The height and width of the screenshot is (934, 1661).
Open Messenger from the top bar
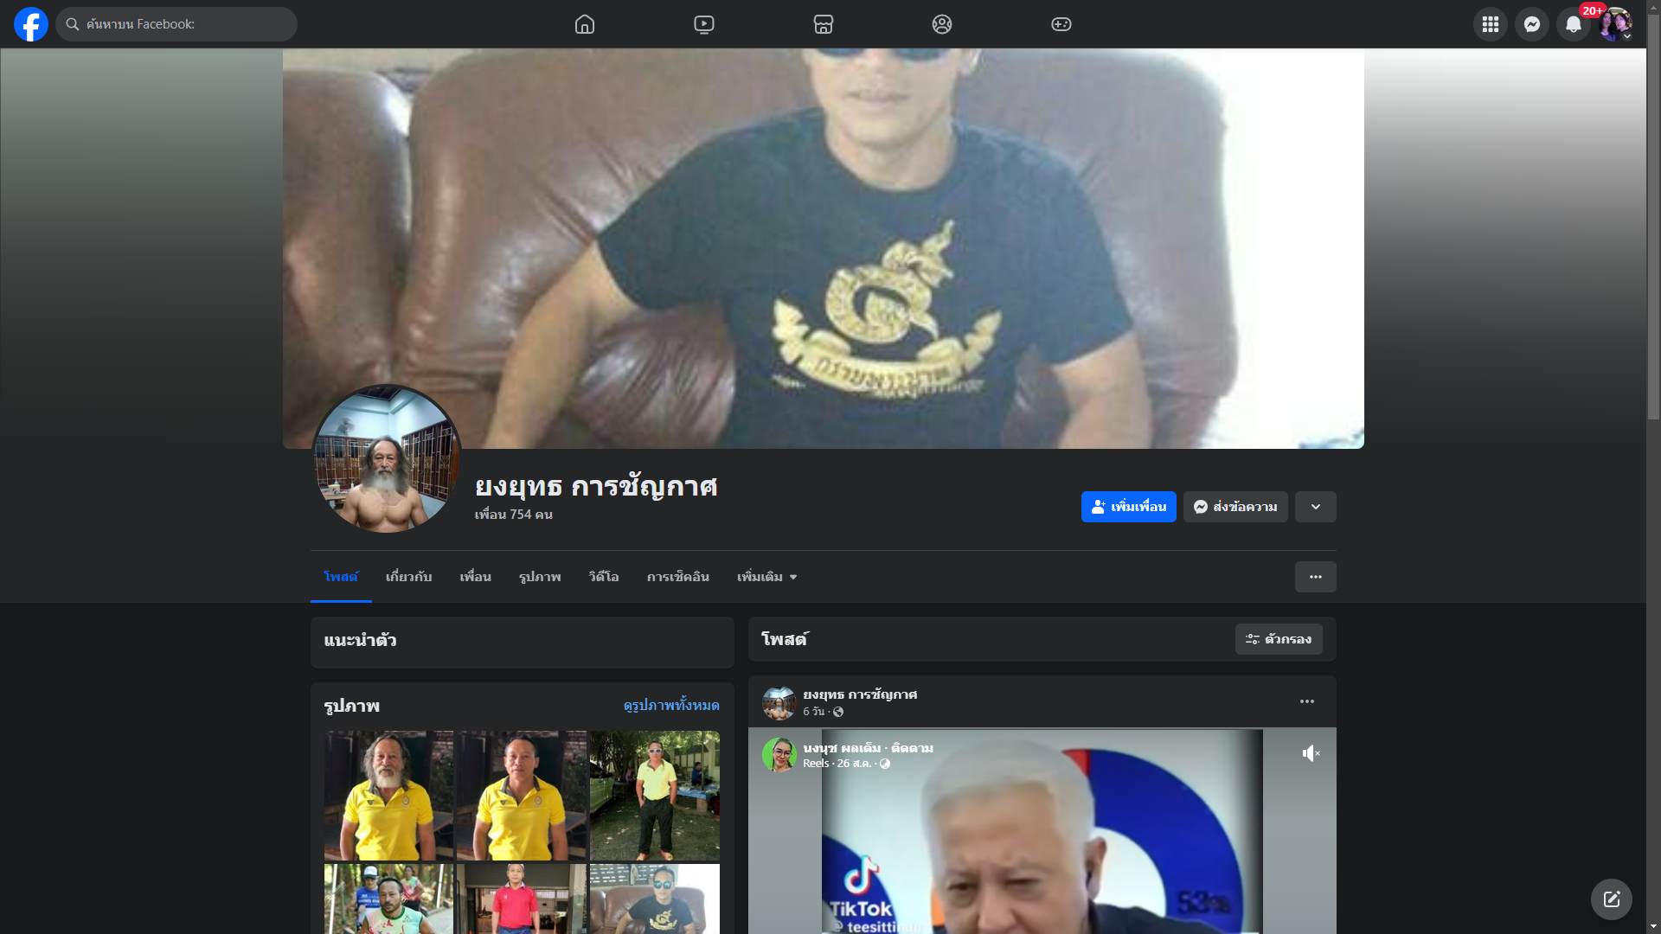point(1532,24)
